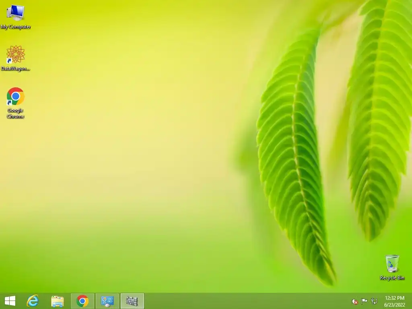This screenshot has height=309, width=412.
Task: Open File Explorer from the taskbar
Action: pos(57,301)
